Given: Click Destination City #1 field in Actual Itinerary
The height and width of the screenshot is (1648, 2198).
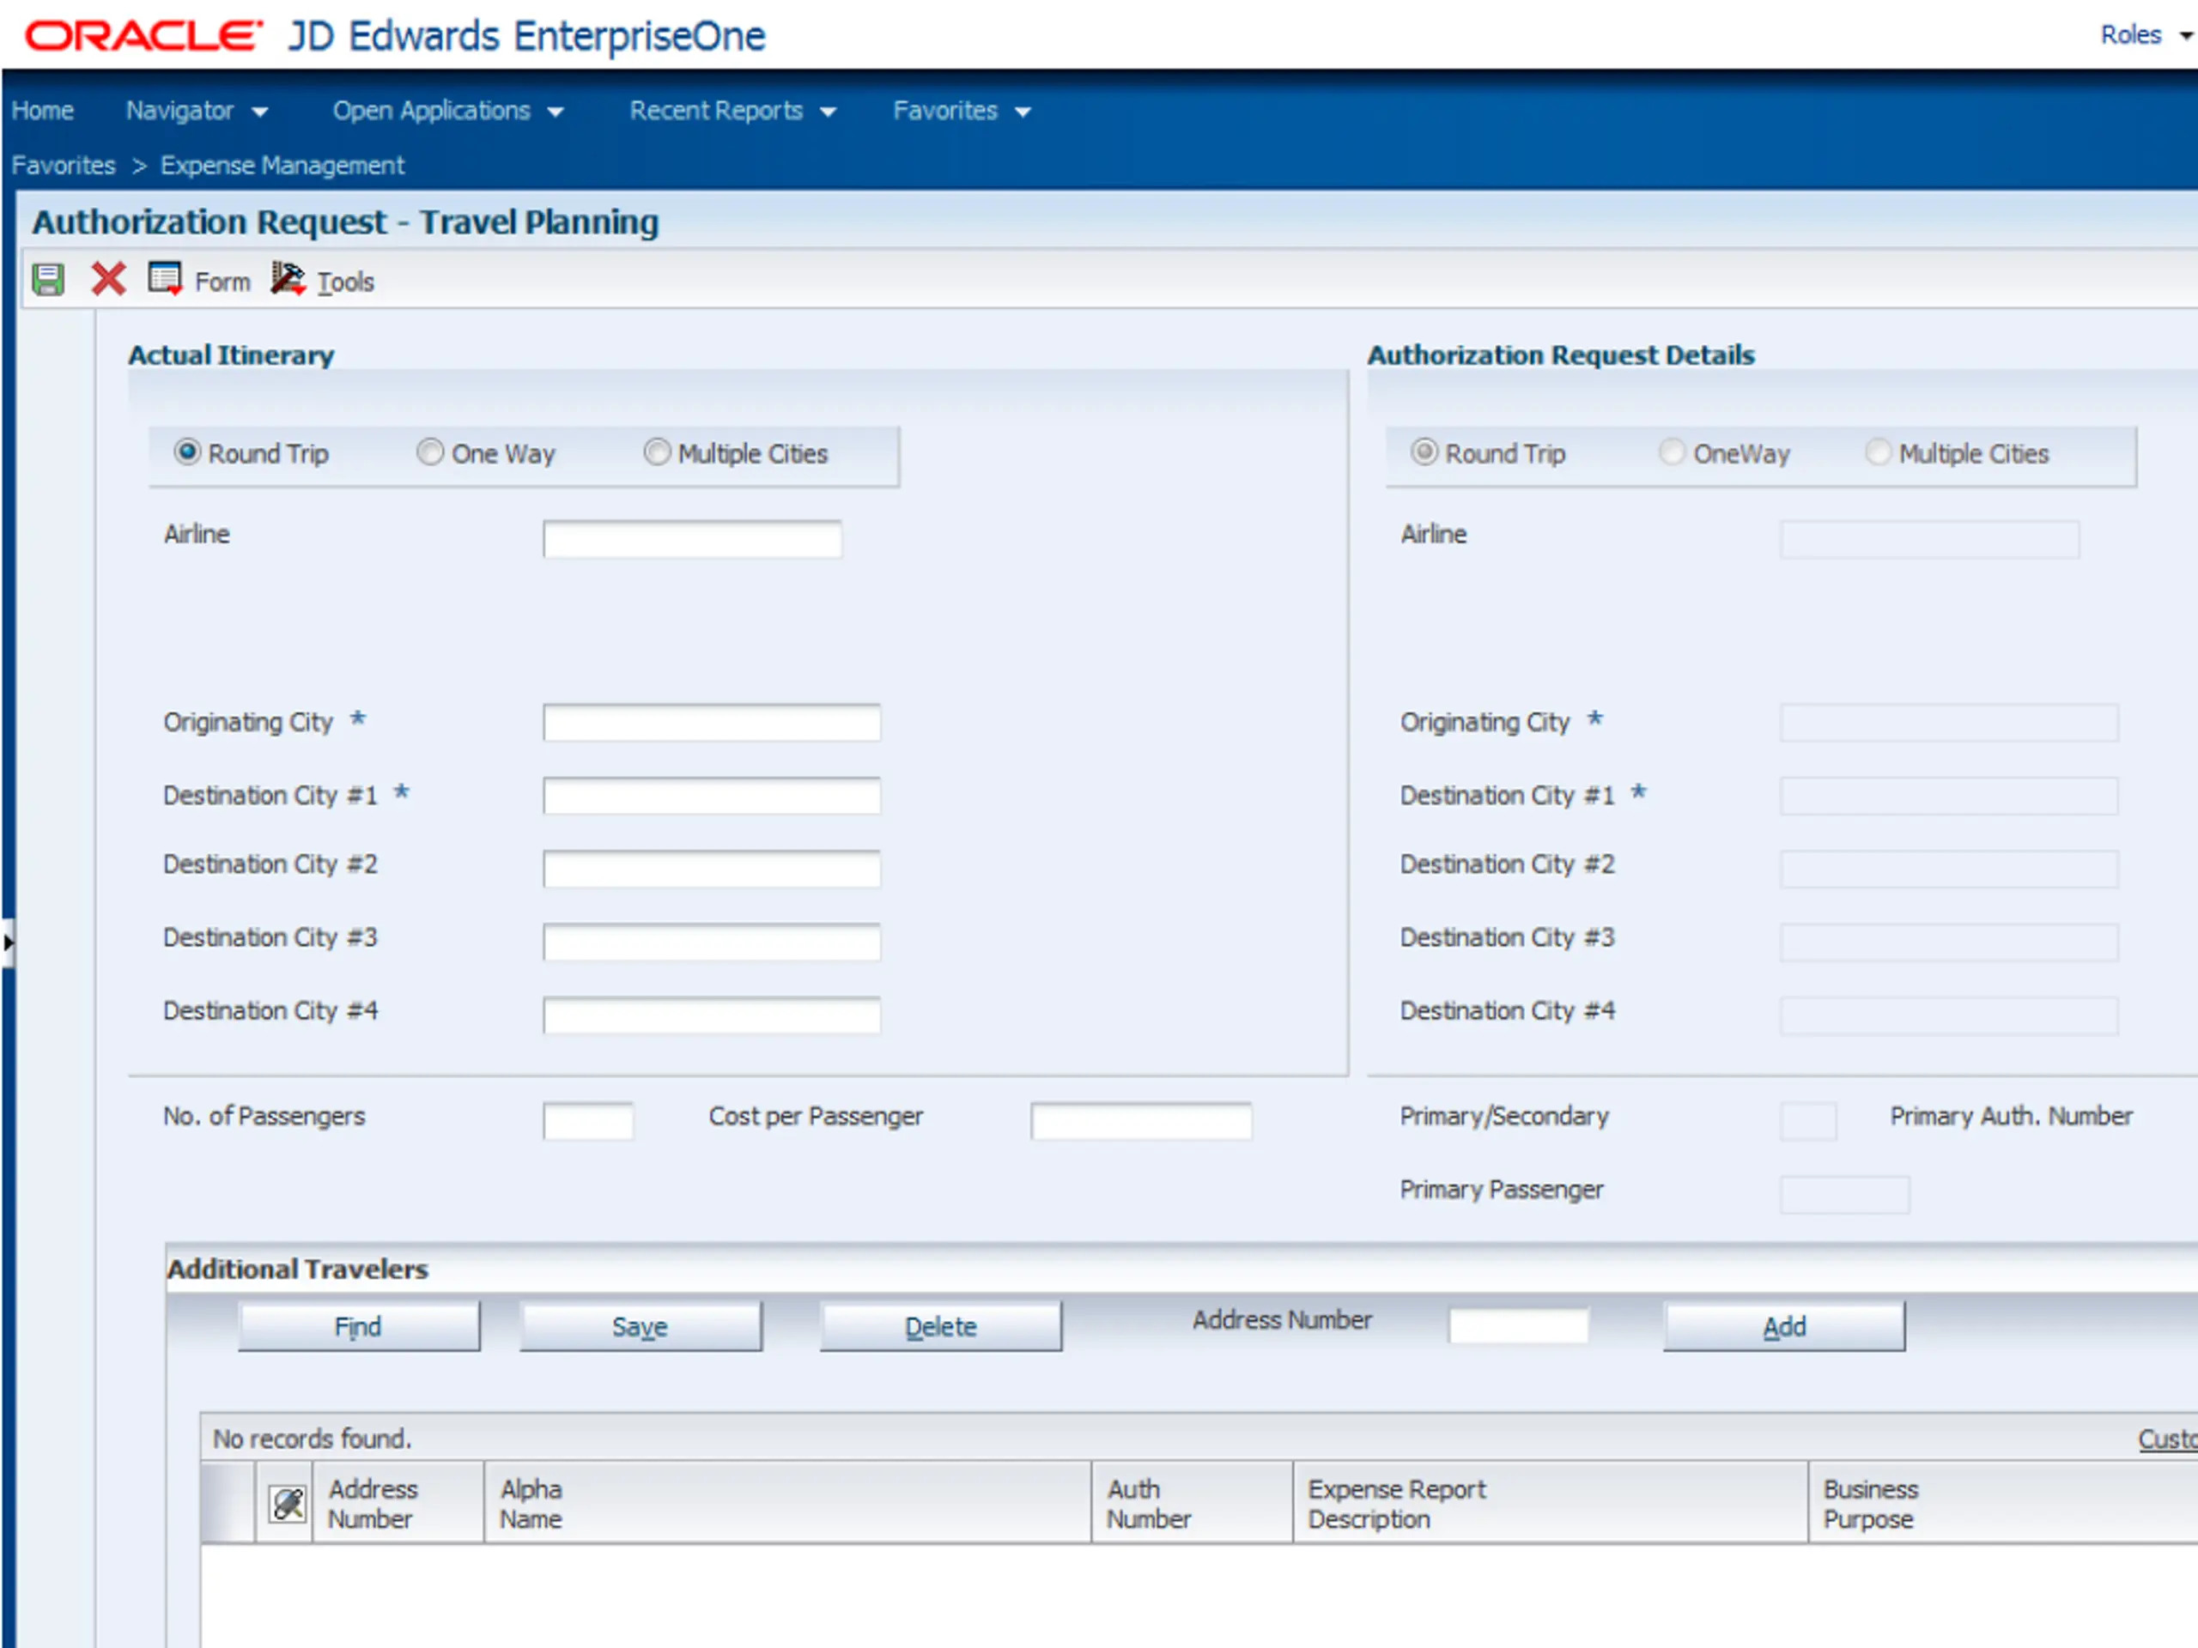Looking at the screenshot, I should 712,796.
